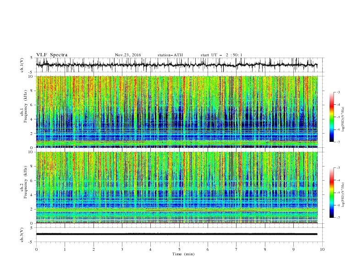Screen dimensions: 363x280
Task: Select the date label "Nov.23, 2016"
Action: (x=128, y=55)
